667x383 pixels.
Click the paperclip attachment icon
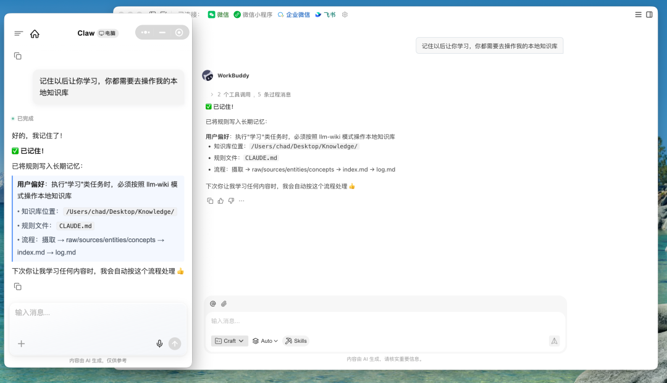tap(224, 303)
